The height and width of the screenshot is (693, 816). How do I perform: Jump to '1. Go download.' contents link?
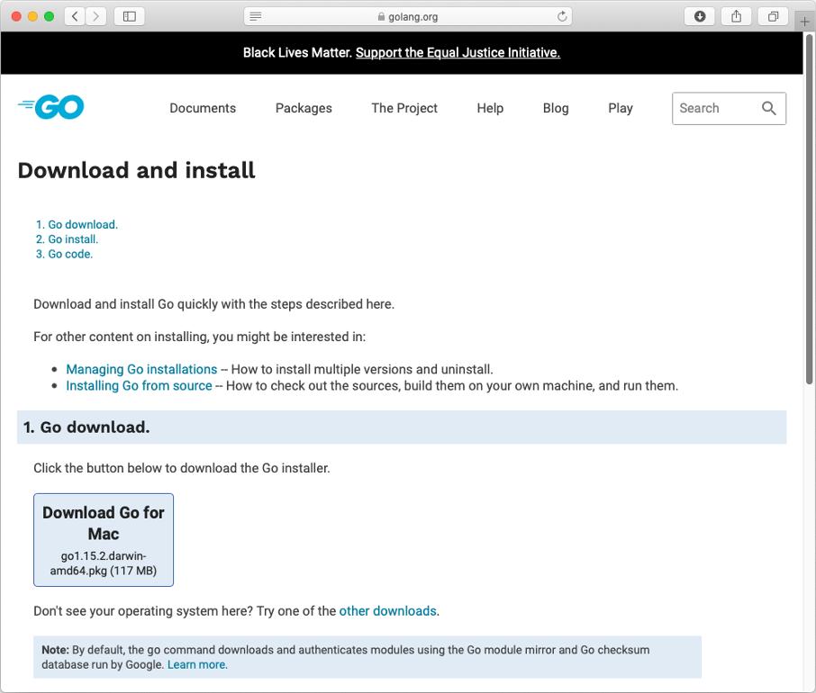(77, 225)
